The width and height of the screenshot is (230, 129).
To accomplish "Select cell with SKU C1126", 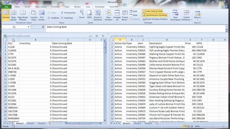I will click(x=13, y=47).
